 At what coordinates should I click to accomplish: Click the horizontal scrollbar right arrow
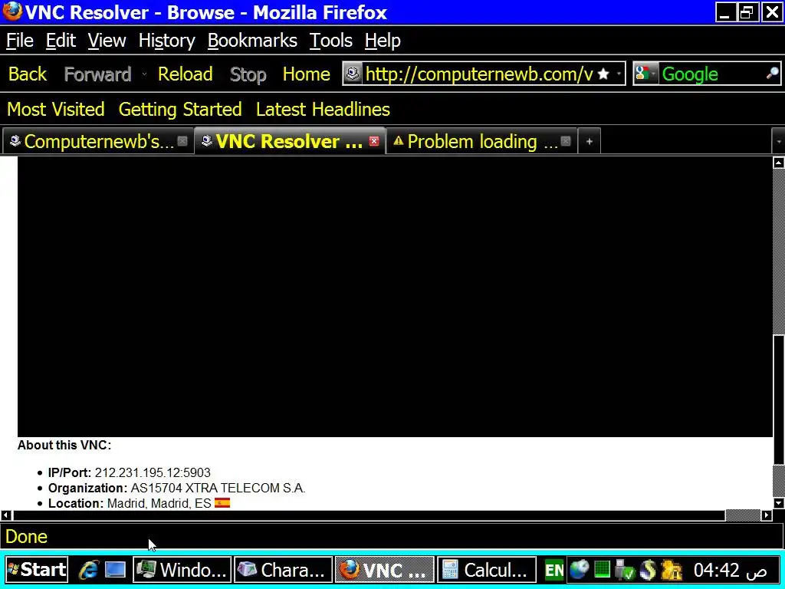tap(767, 515)
